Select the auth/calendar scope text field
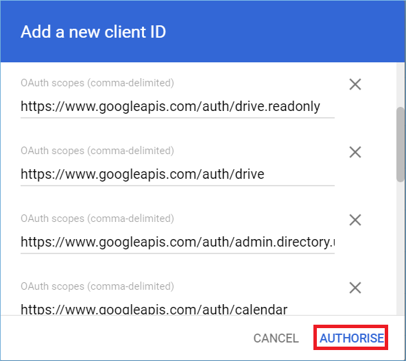 tap(178, 309)
